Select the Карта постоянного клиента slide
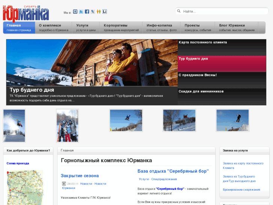This screenshot has width=273, height=205. pyautogui.click(x=222, y=47)
